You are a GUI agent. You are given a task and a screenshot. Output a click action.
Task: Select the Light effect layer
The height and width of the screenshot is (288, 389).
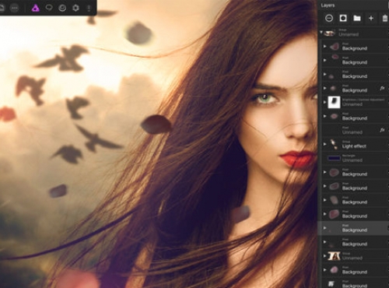pyautogui.click(x=354, y=144)
